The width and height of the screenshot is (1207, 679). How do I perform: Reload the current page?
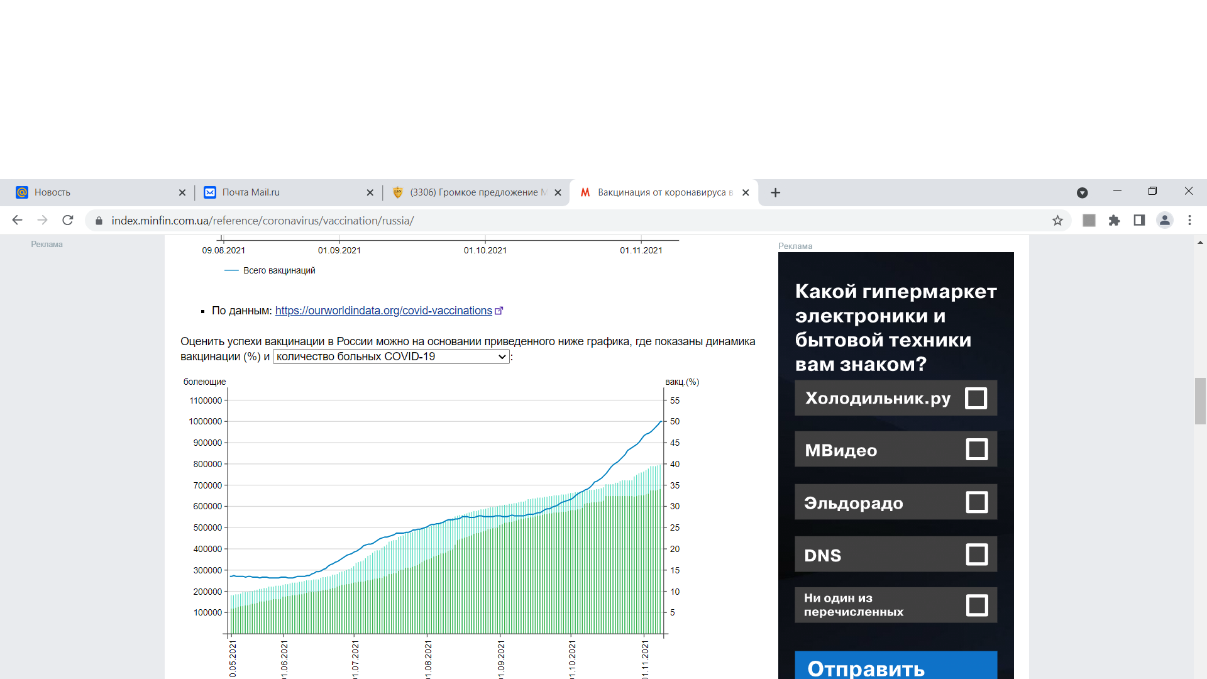(x=68, y=220)
